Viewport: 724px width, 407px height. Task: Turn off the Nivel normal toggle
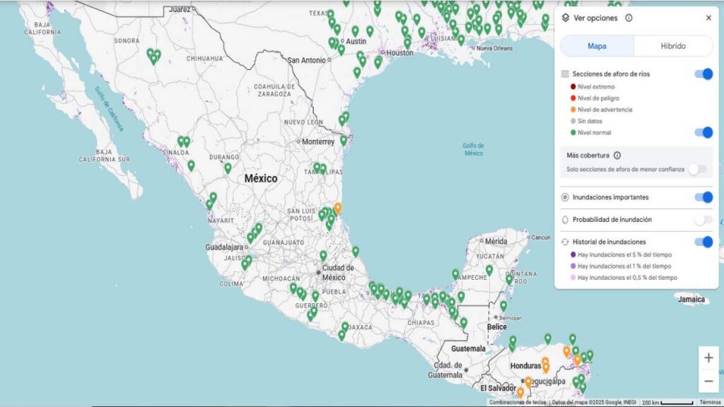tap(703, 132)
